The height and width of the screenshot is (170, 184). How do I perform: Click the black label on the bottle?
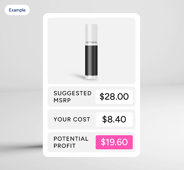91,60
